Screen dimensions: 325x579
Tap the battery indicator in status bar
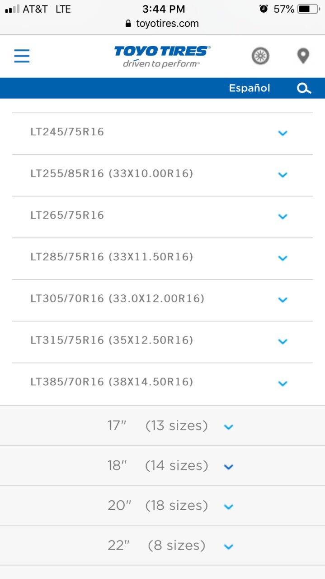(309, 9)
